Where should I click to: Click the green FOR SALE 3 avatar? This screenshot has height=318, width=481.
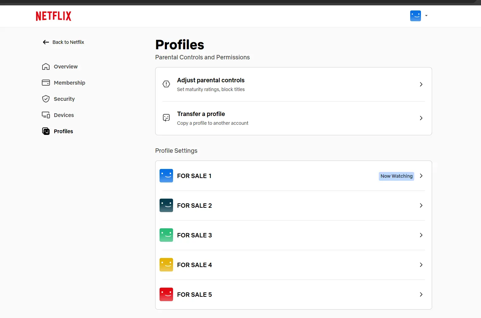tap(166, 235)
